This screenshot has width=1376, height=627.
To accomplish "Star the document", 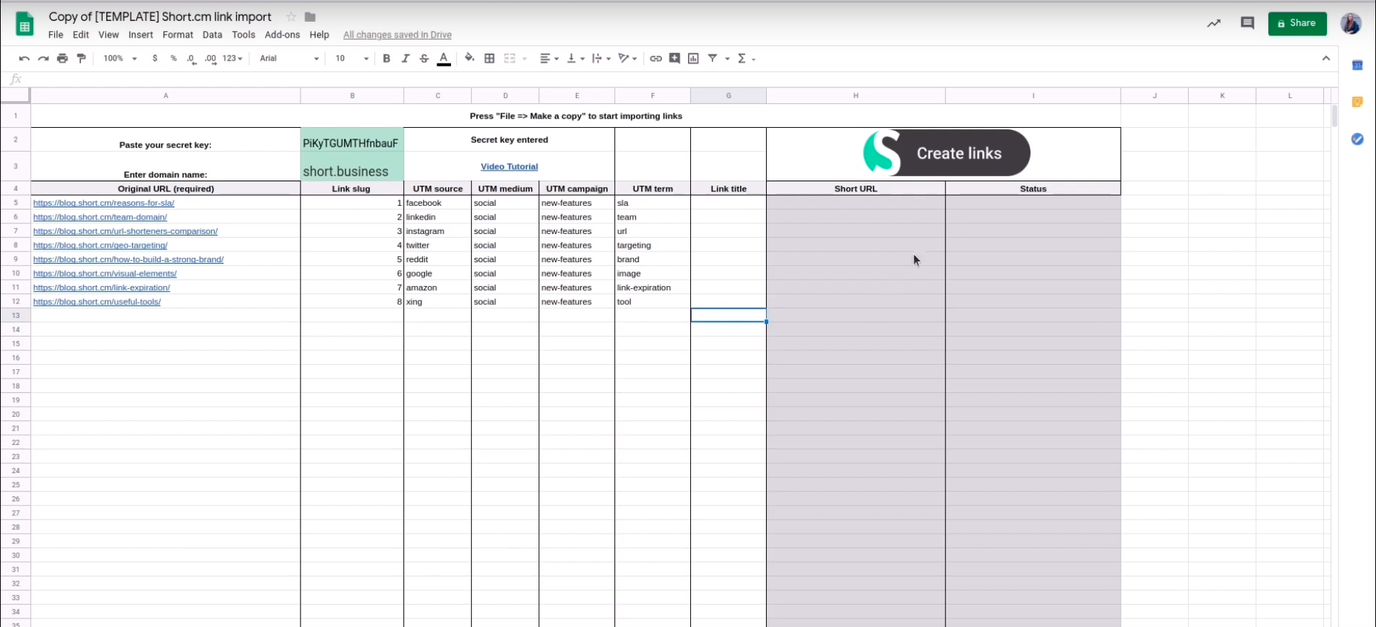I will [x=291, y=17].
